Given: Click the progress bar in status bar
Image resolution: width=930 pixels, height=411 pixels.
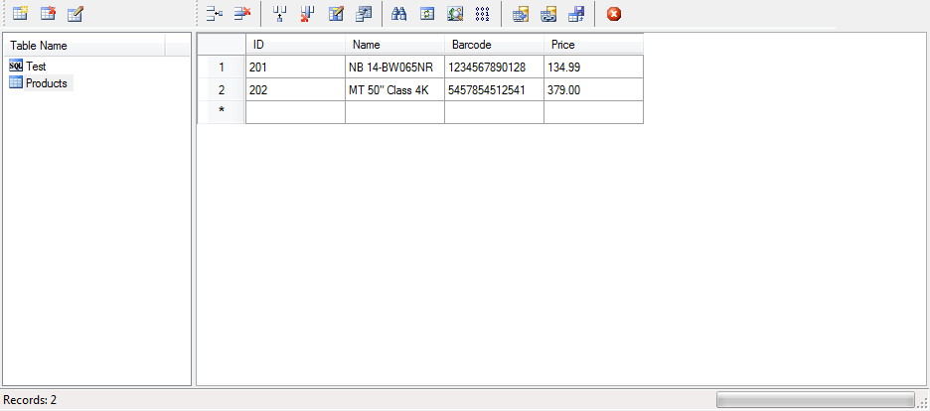Looking at the screenshot, I should pyautogui.click(x=815, y=399).
